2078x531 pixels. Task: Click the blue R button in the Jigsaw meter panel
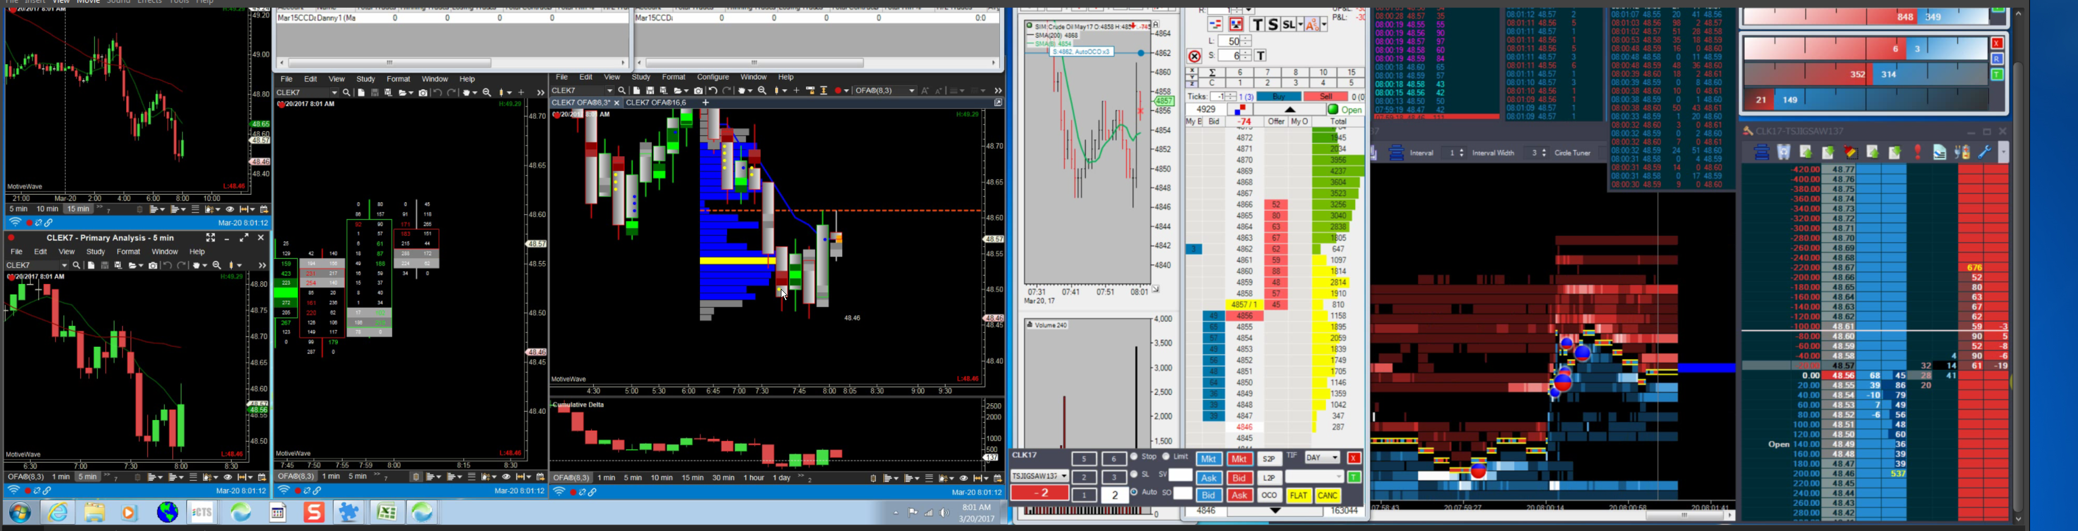pyautogui.click(x=1997, y=59)
